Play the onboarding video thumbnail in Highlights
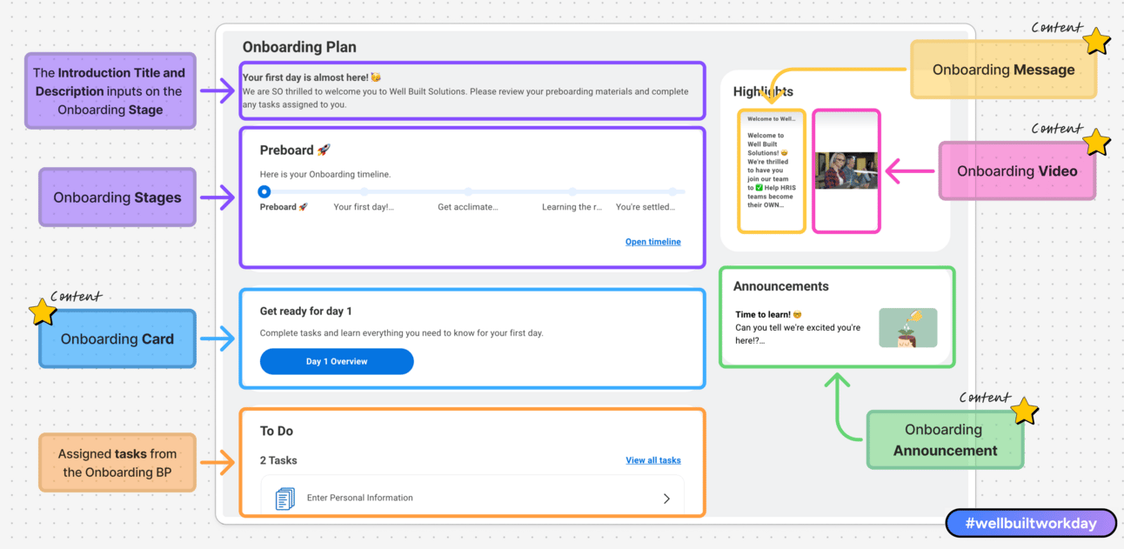Screen dimensions: 1124x549 [x=846, y=171]
